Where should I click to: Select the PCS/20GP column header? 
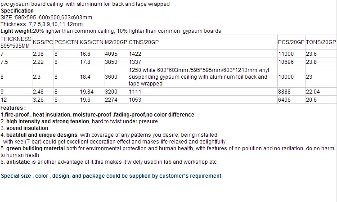pos(291,42)
